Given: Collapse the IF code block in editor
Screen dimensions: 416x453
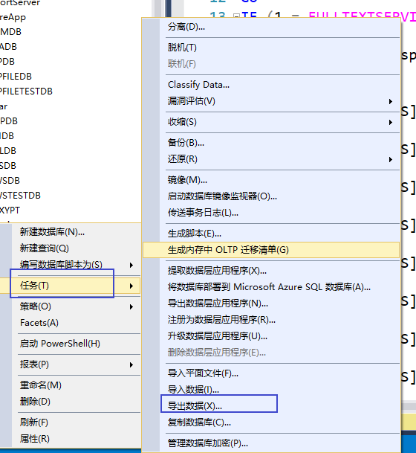Looking at the screenshot, I should click(236, 16).
